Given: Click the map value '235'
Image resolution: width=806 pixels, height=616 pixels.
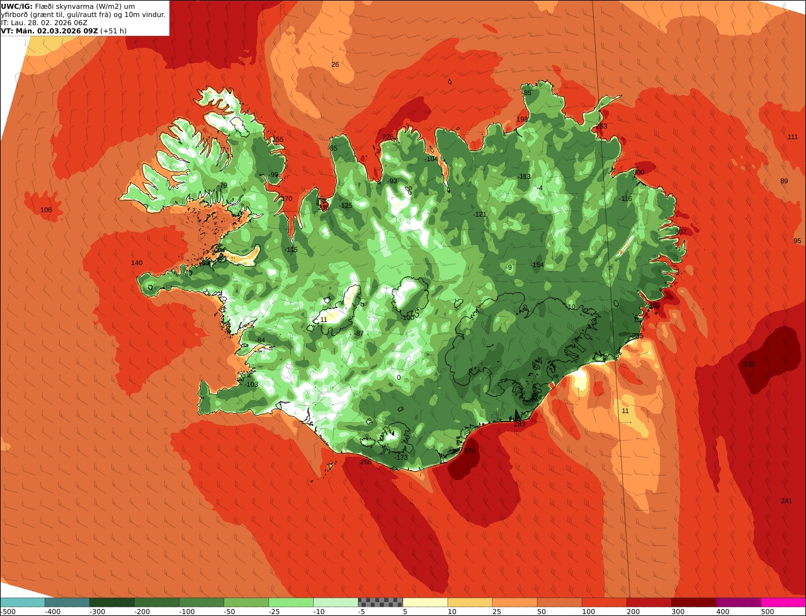Looking at the screenshot, I should click(638, 336).
